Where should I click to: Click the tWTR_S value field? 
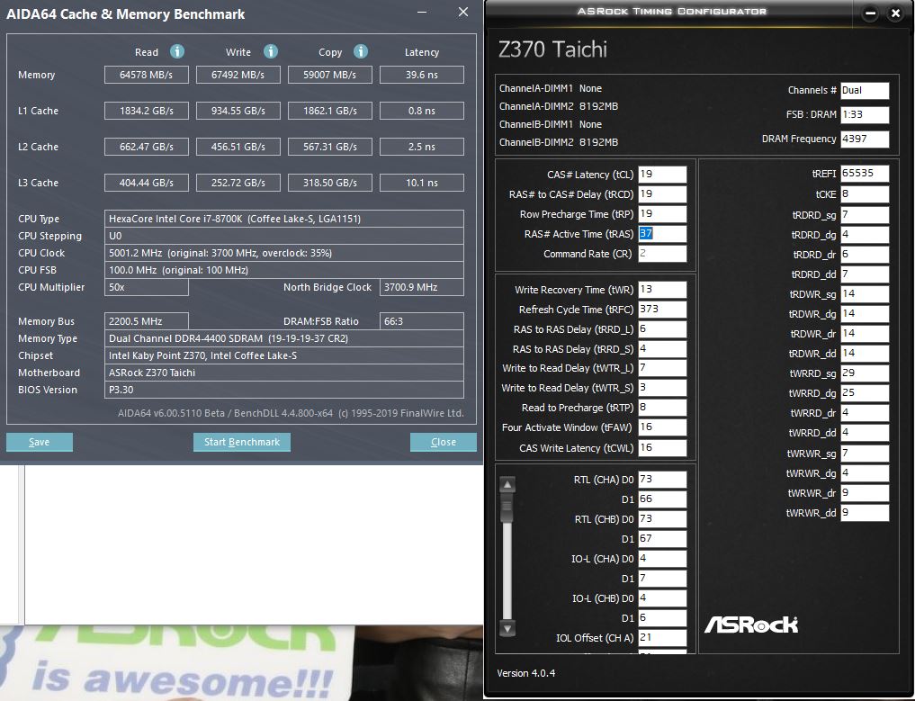(x=662, y=388)
